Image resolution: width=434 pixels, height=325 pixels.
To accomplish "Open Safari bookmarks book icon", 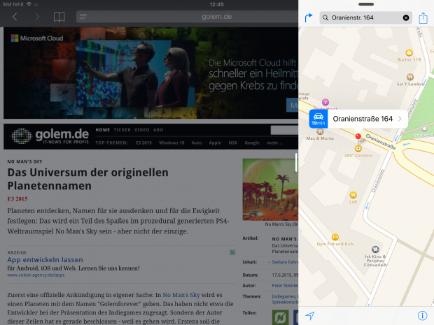I will (x=59, y=17).
